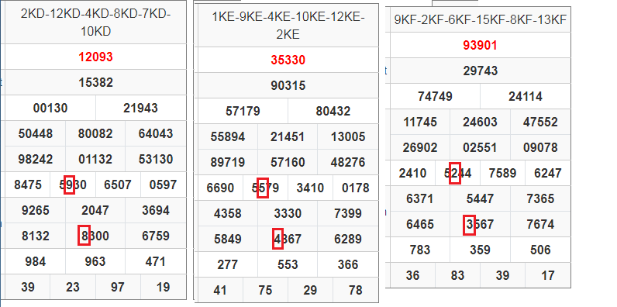Image resolution: width=617 pixels, height=307 pixels.
Task: Select first prize cell 29743
Action: pos(480,71)
